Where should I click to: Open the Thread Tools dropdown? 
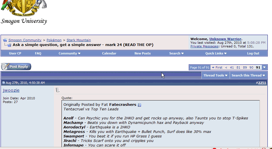coord(216,75)
